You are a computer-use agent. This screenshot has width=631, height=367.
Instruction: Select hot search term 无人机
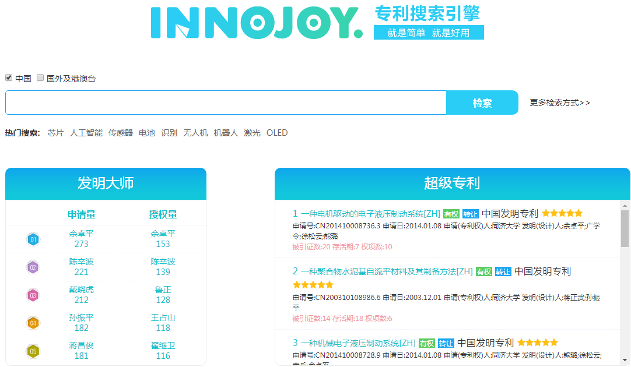(x=195, y=133)
